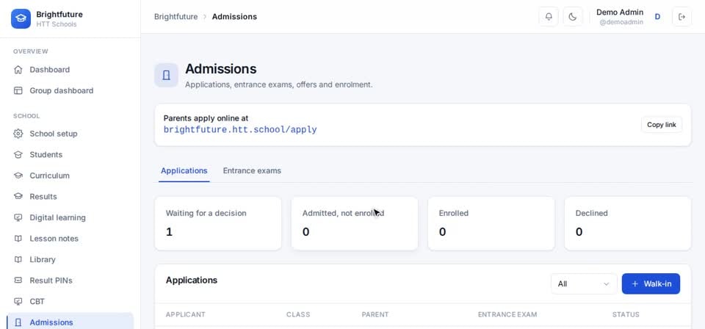
Task: Open the notifications bell
Action: pyautogui.click(x=549, y=17)
